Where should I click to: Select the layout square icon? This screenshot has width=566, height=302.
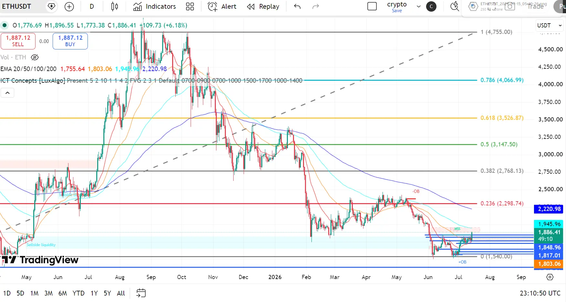point(372,6)
